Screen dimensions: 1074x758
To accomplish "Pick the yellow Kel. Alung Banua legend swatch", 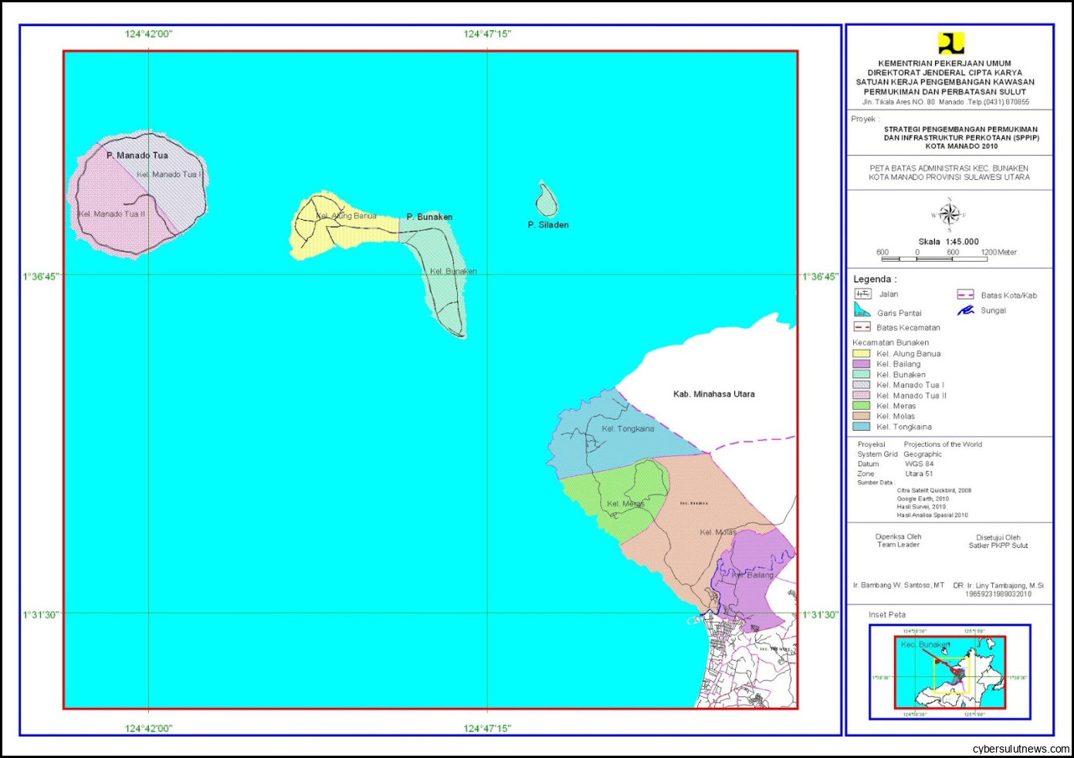I will pos(861,354).
